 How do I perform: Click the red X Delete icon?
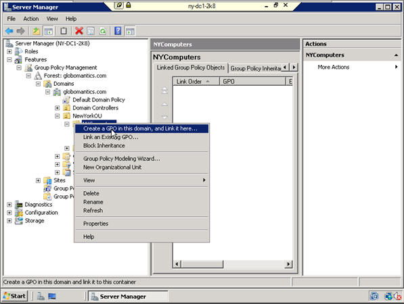tap(79, 31)
